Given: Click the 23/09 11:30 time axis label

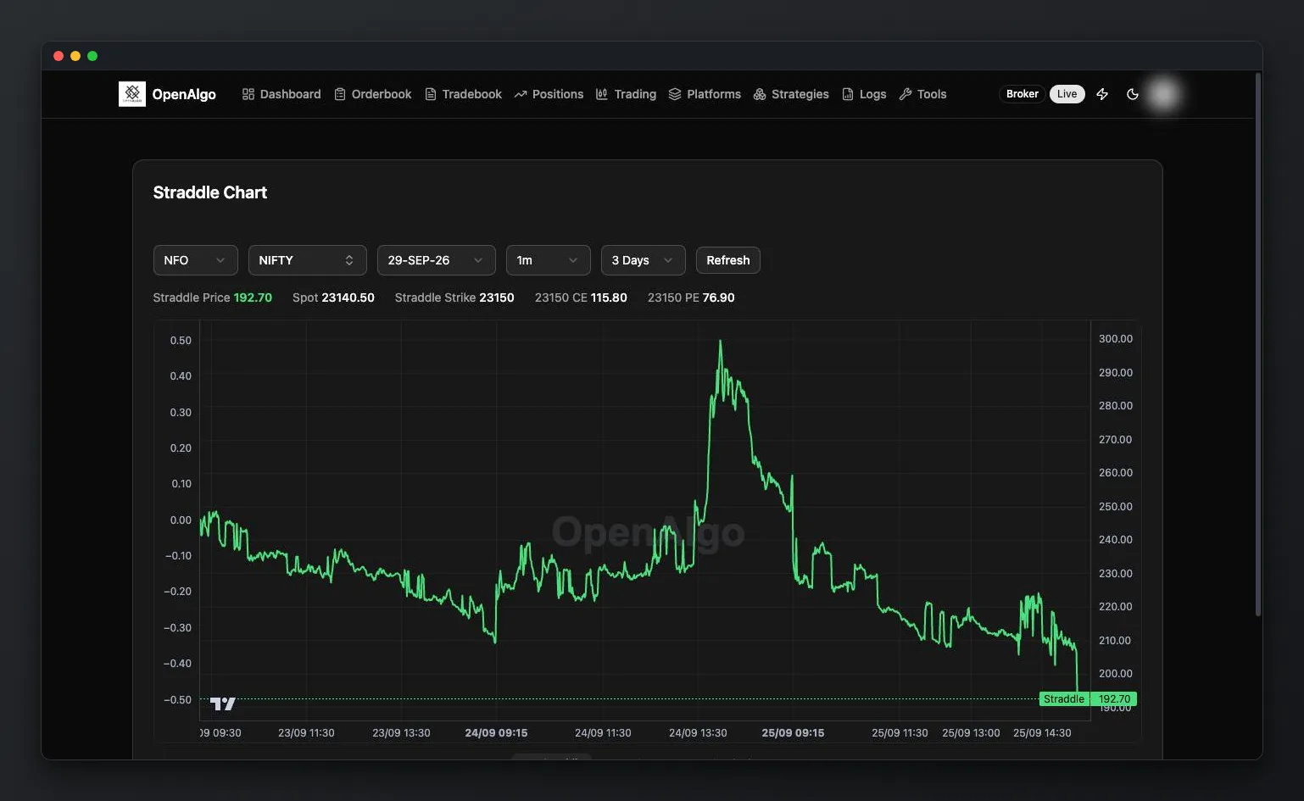Looking at the screenshot, I should click(306, 733).
